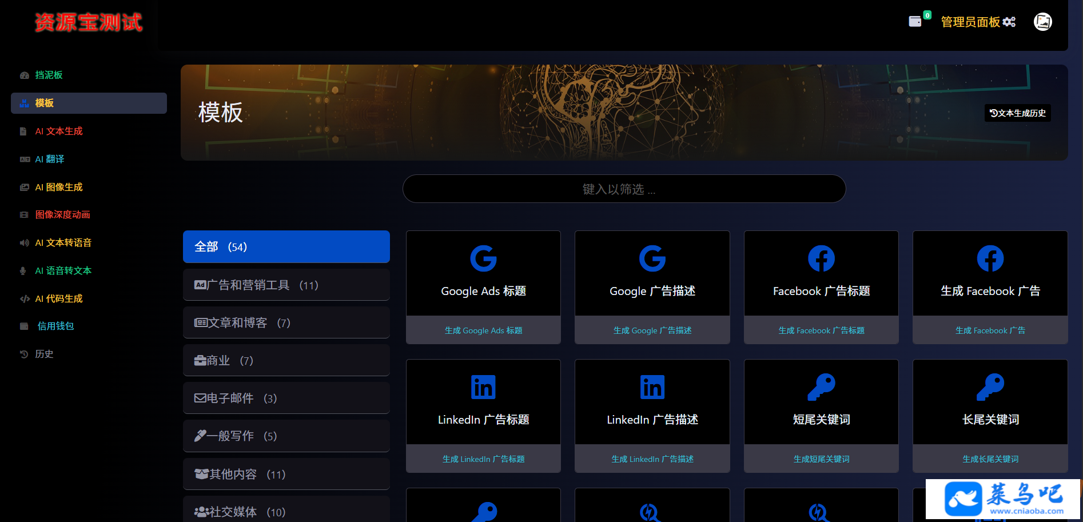This screenshot has width=1083, height=522.
Task: Click the Facebook 广告标题 card title
Action: (x=821, y=291)
